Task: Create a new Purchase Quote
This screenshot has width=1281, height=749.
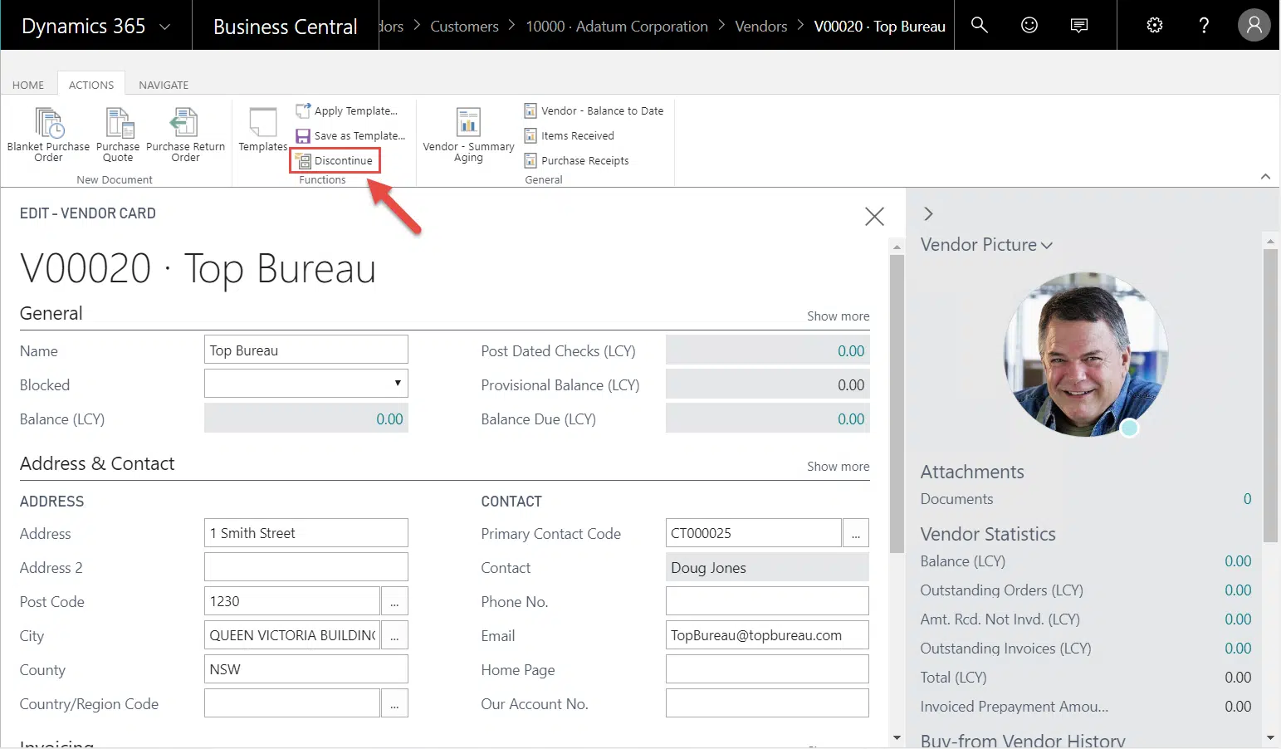Action: [118, 124]
